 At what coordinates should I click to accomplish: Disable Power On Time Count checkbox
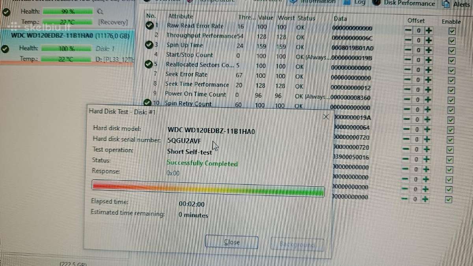pyautogui.click(x=451, y=100)
